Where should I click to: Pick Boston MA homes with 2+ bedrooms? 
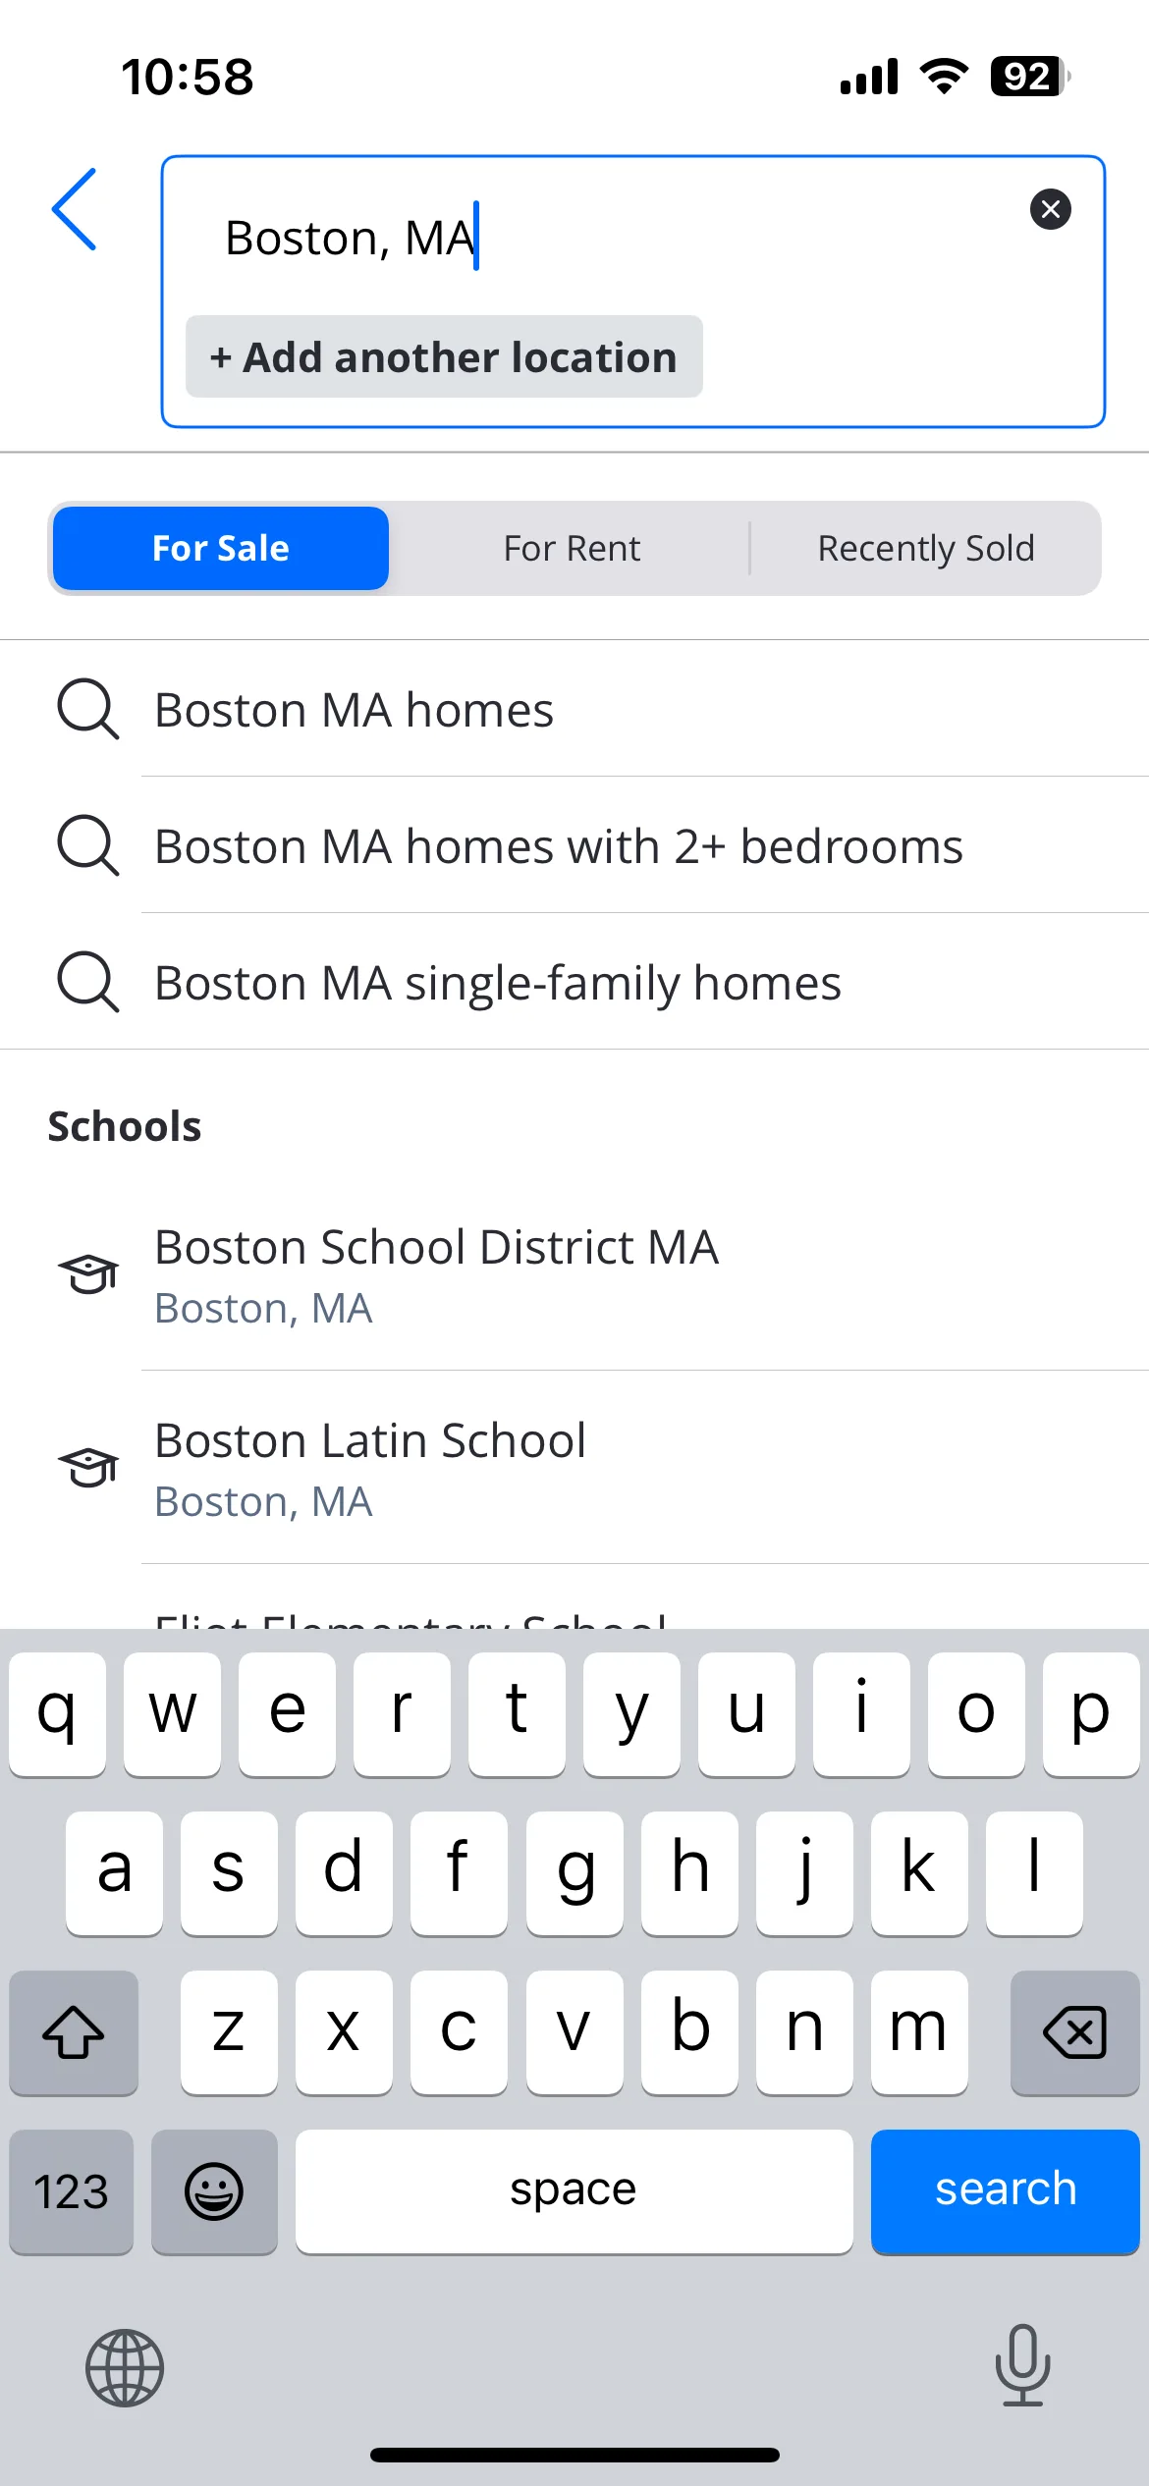click(574, 845)
